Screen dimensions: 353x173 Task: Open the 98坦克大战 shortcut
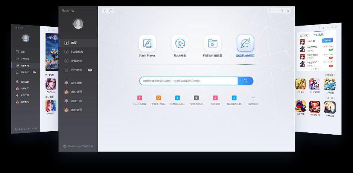click(x=196, y=100)
